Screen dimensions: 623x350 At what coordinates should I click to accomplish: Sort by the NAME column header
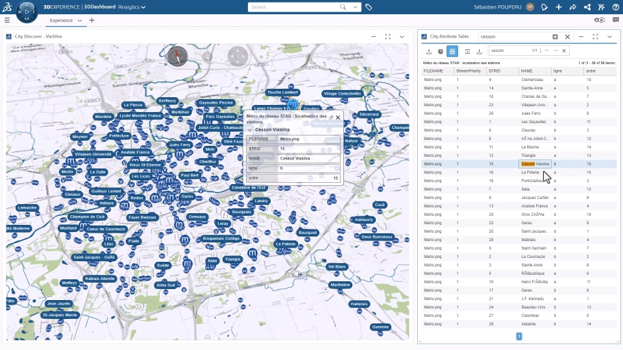pos(535,71)
